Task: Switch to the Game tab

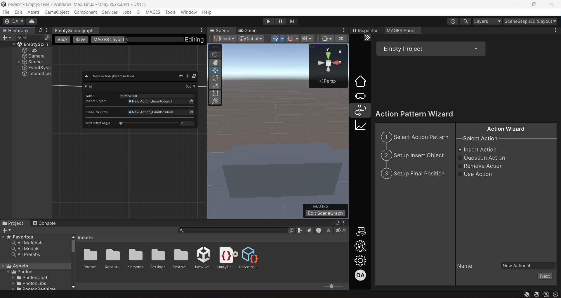Action: click(x=248, y=30)
